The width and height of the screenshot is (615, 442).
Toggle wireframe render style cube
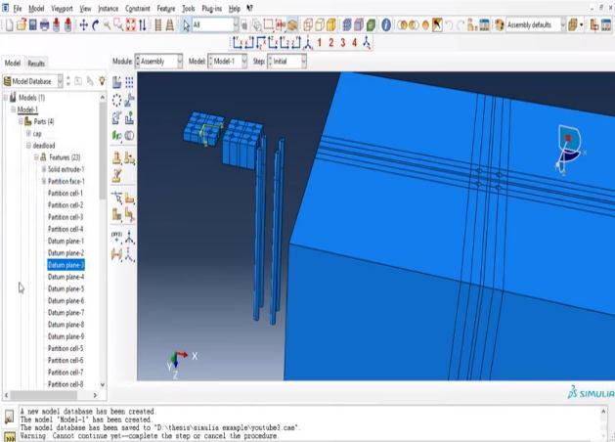pyautogui.click(x=308, y=25)
